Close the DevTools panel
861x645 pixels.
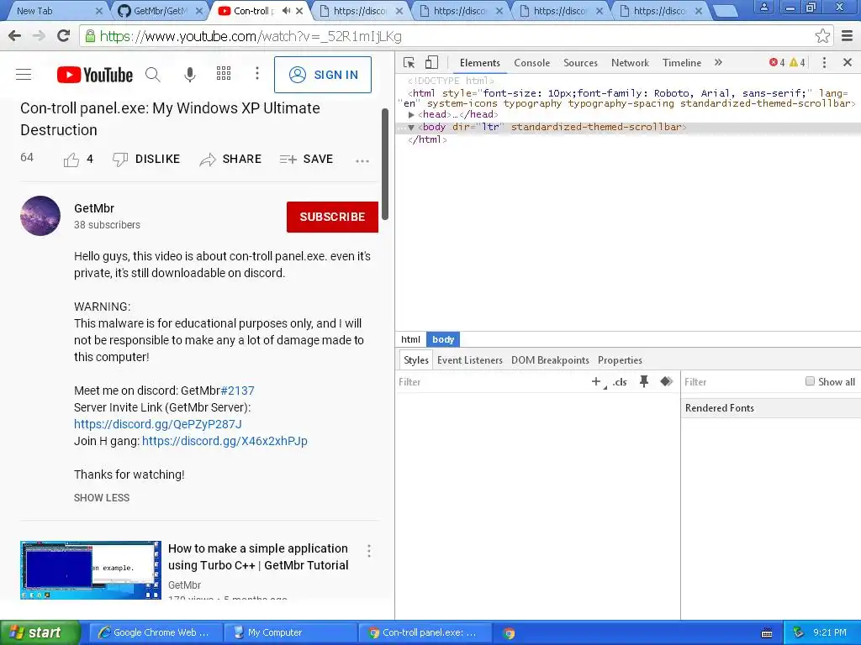click(x=848, y=62)
